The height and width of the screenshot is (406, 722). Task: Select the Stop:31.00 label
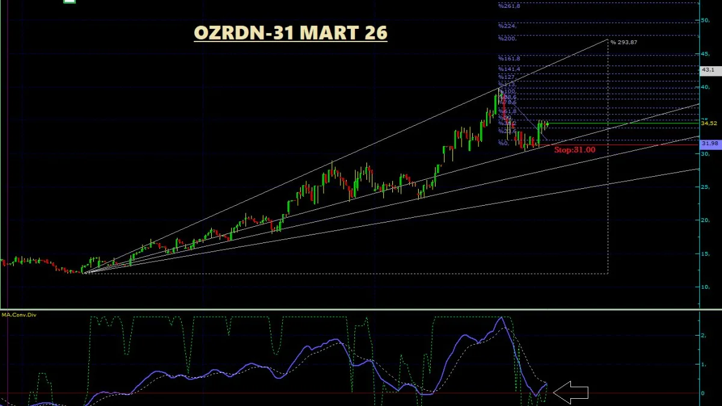tap(575, 150)
